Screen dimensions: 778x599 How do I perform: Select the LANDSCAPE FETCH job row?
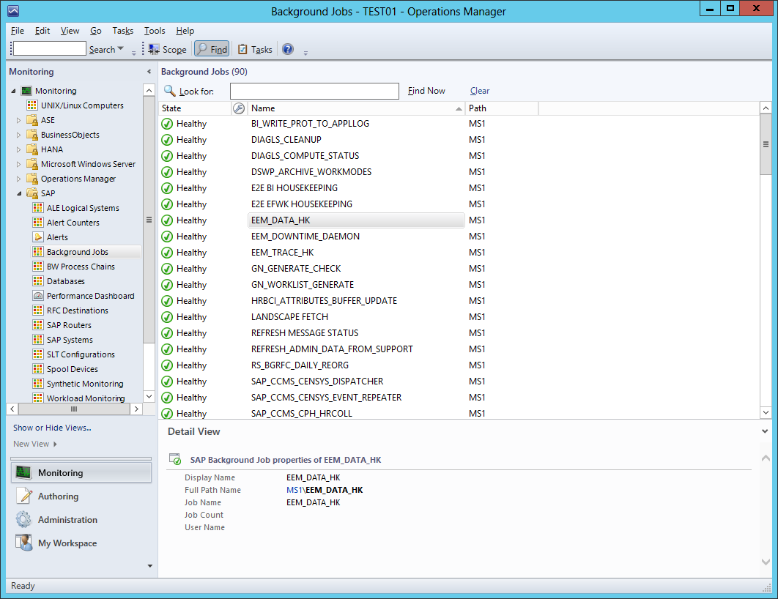tap(459, 317)
